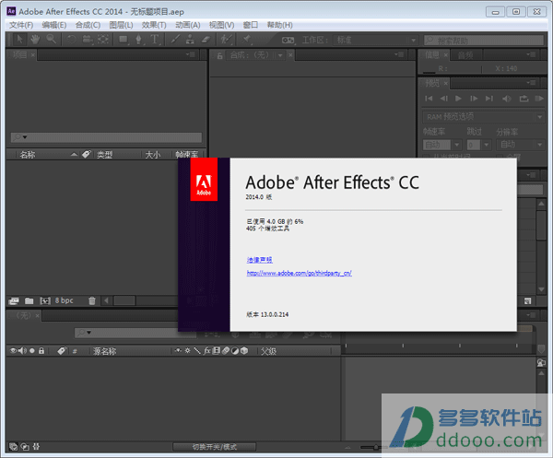This screenshot has height=458, width=553.
Task: Open the legal notice link in splash
Action: click(260, 260)
